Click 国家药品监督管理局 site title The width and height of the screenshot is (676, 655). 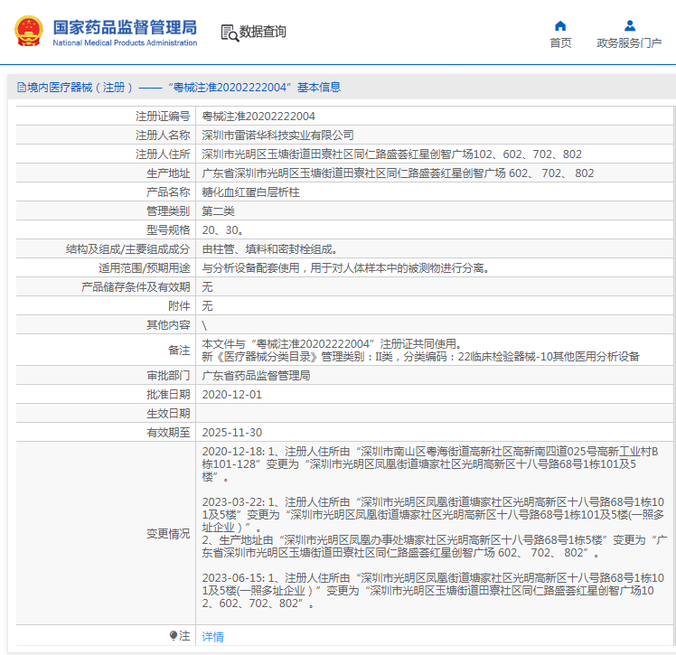click(x=125, y=27)
